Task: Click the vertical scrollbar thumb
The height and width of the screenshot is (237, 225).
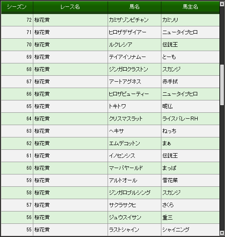Action: click(222, 85)
